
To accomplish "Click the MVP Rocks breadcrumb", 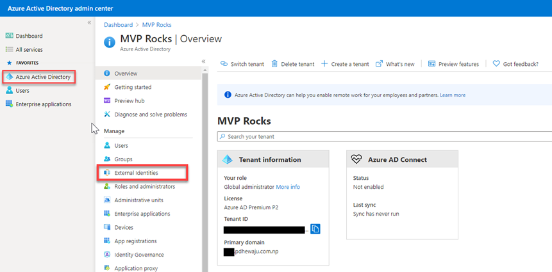I will 156,24.
